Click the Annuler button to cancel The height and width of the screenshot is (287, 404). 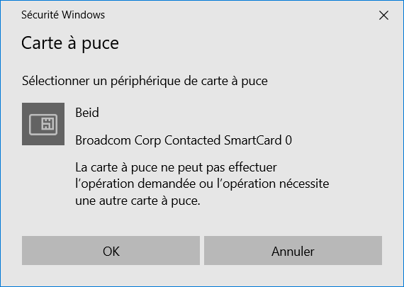(x=293, y=250)
